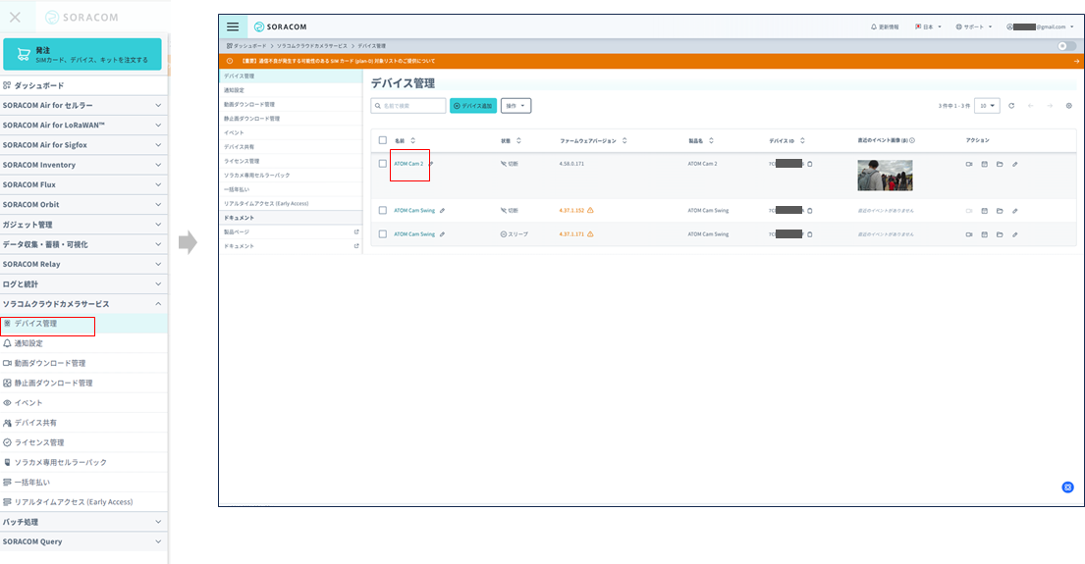The image size is (1085, 564).
Task: Click action edit pencil in 4.37.1.171 row
Action: 1015,234
